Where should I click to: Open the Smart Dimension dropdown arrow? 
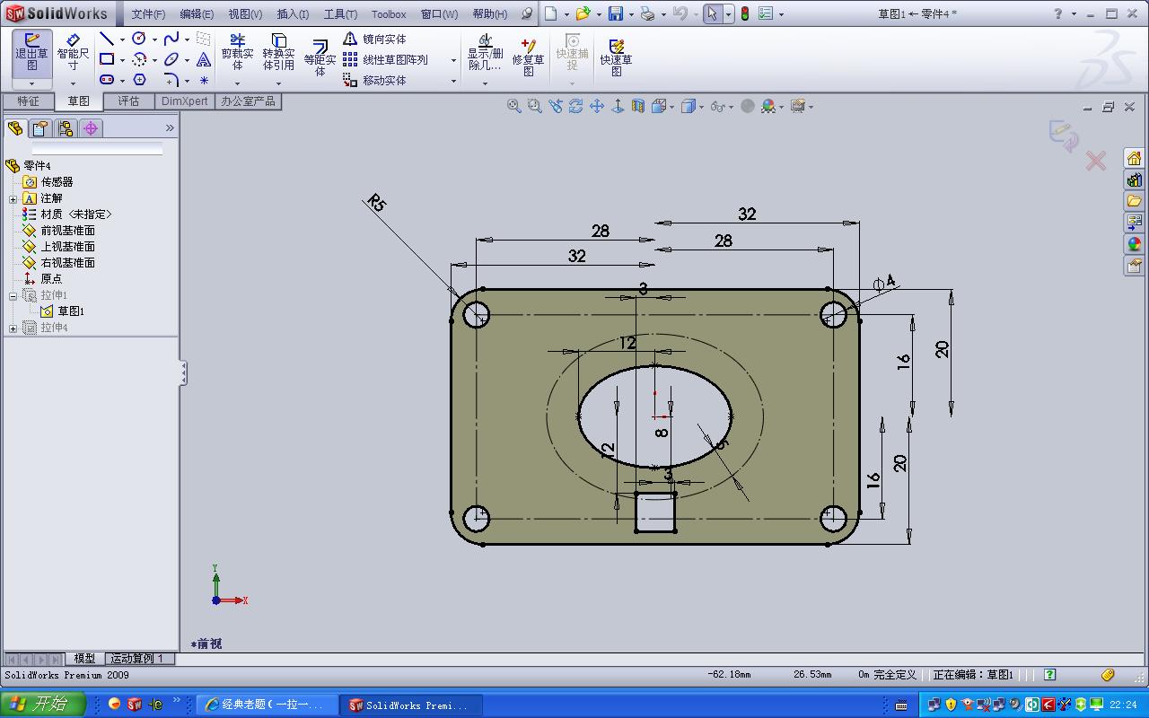click(x=73, y=83)
